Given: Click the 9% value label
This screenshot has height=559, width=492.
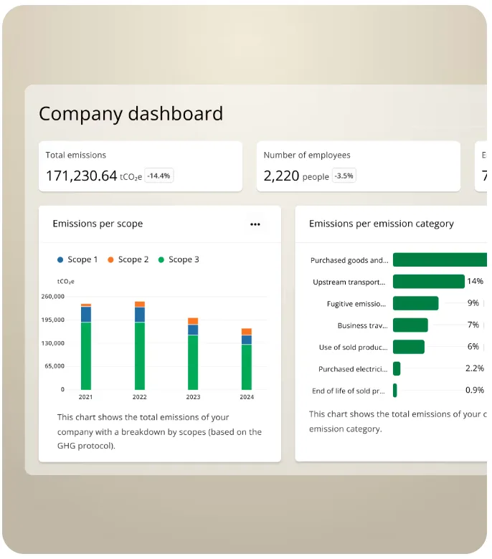Looking at the screenshot, I should (473, 303).
